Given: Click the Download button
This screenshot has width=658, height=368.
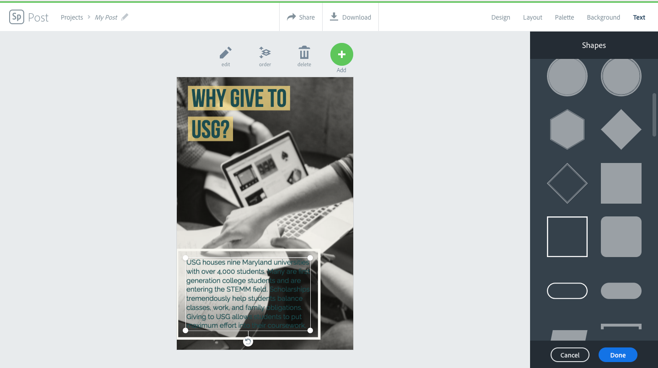Looking at the screenshot, I should point(350,17).
